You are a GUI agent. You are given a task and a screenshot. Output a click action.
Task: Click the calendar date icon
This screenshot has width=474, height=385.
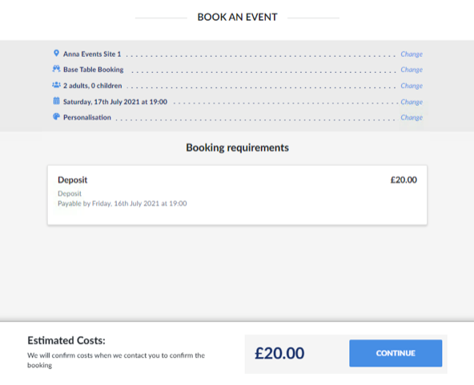[56, 101]
